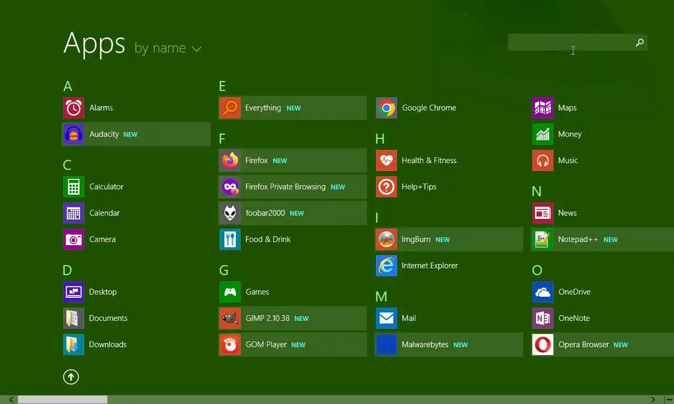Image resolution: width=674 pixels, height=404 pixels.
Task: Click the 'Malwarebytes' text label
Action: click(x=425, y=345)
